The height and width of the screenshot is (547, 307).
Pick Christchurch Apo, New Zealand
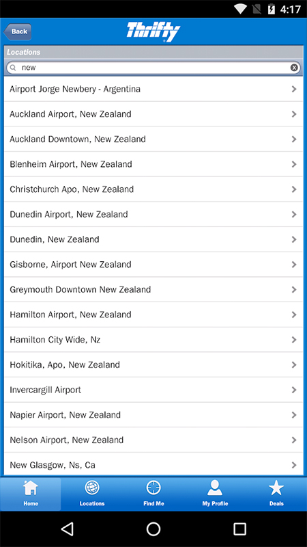[x=153, y=189]
